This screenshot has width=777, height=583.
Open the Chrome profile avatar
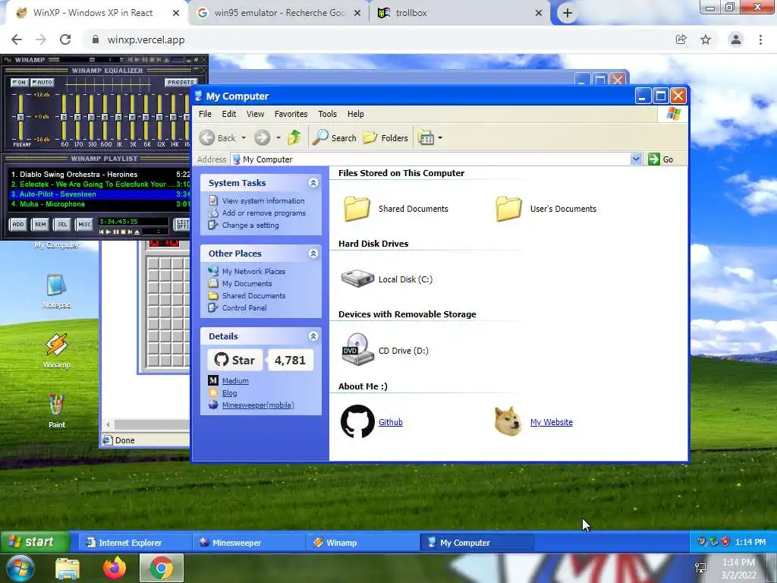pos(736,39)
